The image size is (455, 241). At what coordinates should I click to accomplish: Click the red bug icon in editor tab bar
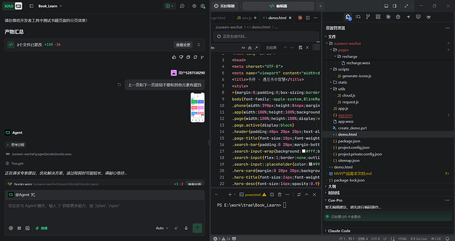click(300, 18)
